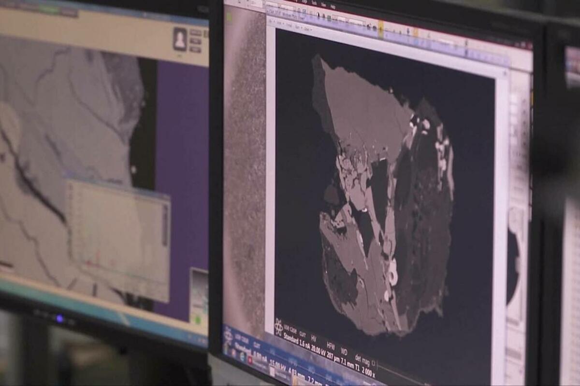Click the rightmost yellow-highlighted toolbar icon
This screenshot has width=580, height=386.
pyautogui.click(x=415, y=33)
